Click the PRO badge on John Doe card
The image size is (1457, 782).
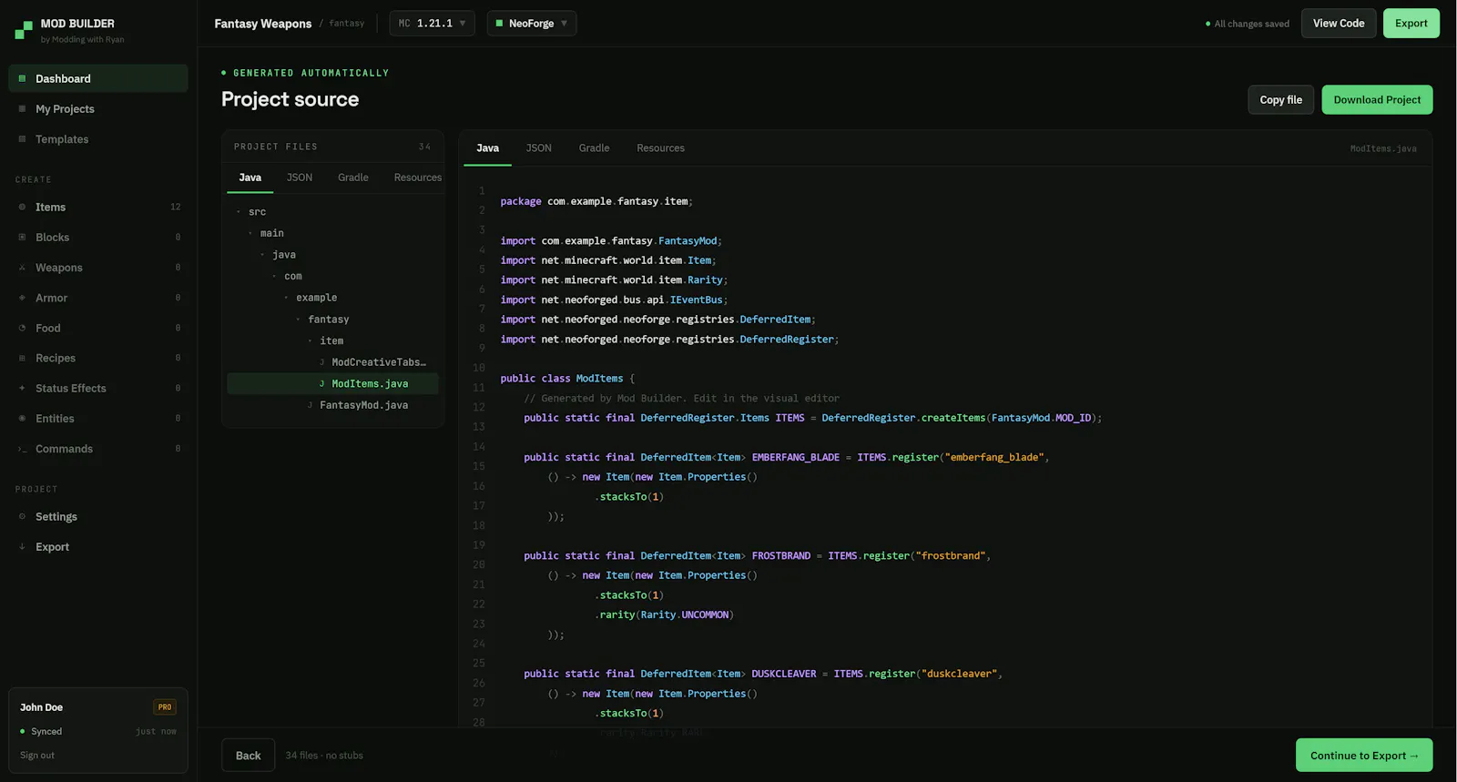click(x=165, y=707)
